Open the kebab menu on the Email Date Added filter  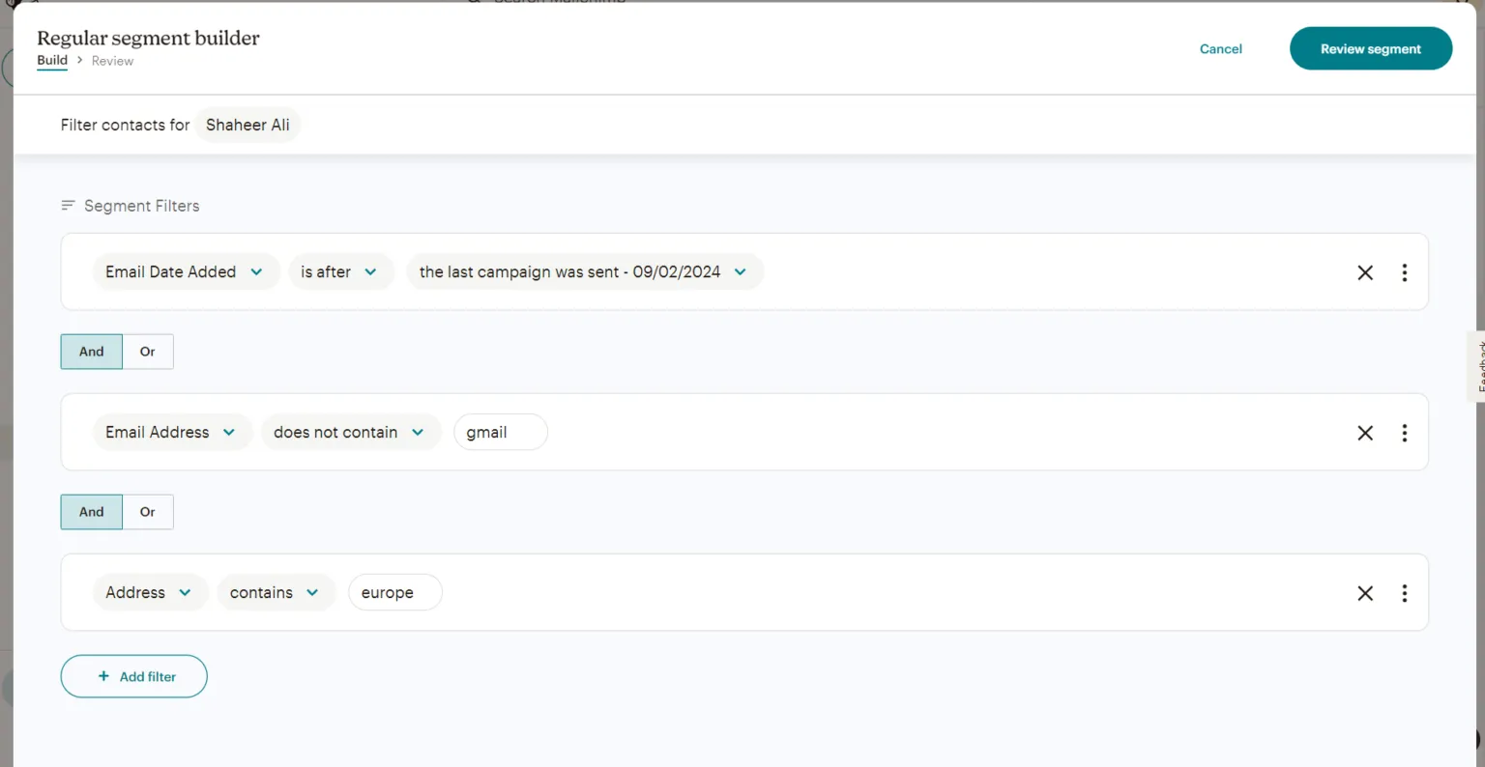(x=1405, y=272)
